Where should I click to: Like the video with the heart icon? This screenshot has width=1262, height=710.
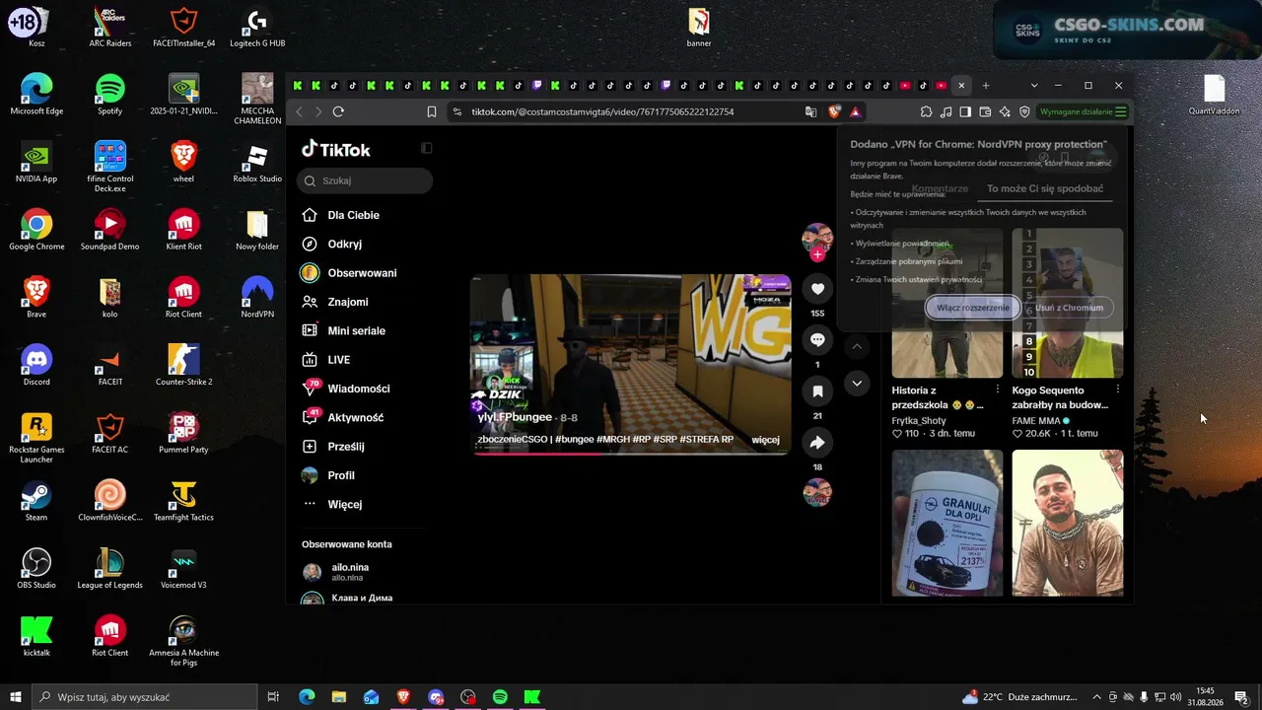click(x=817, y=289)
